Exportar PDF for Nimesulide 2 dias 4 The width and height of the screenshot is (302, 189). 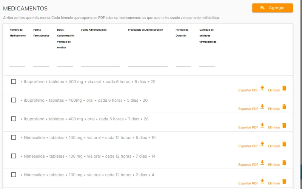[x=248, y=183]
